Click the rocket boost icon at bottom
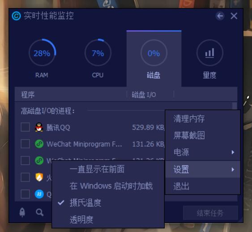The width and height of the screenshot is (252, 232). (x=22, y=212)
